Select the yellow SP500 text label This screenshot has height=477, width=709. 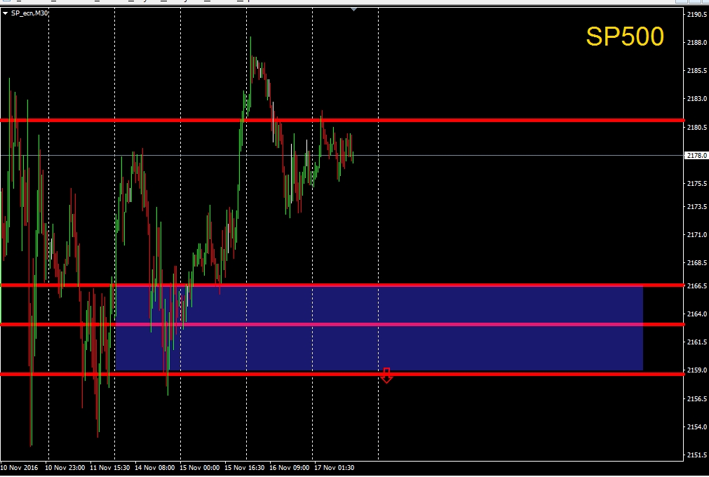coord(624,36)
